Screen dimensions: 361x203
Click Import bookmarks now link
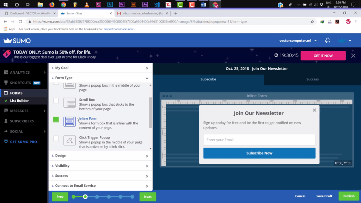(120, 29)
